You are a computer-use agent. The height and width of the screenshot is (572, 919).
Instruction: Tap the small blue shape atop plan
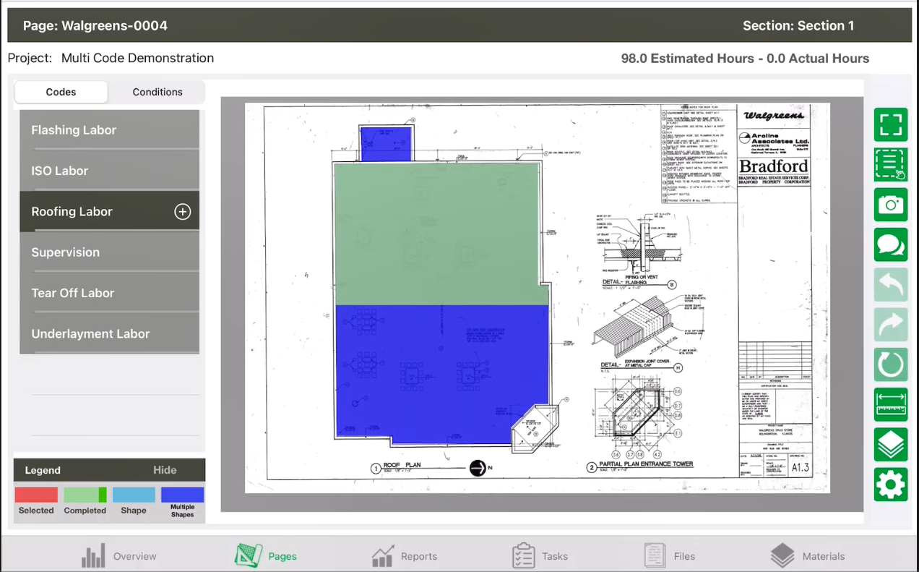coord(386,144)
